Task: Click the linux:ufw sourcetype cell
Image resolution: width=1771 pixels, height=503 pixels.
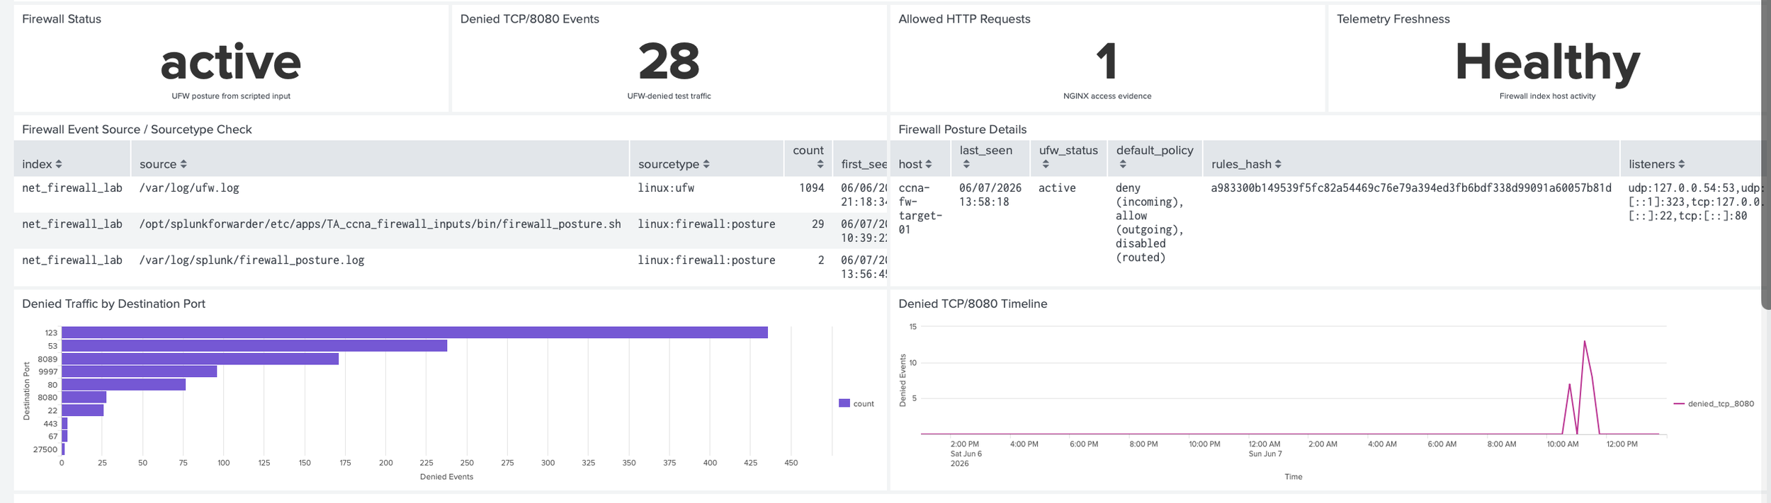Action: (666, 188)
